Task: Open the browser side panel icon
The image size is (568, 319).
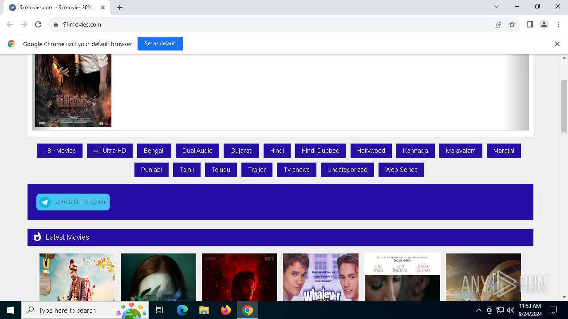Action: point(529,24)
